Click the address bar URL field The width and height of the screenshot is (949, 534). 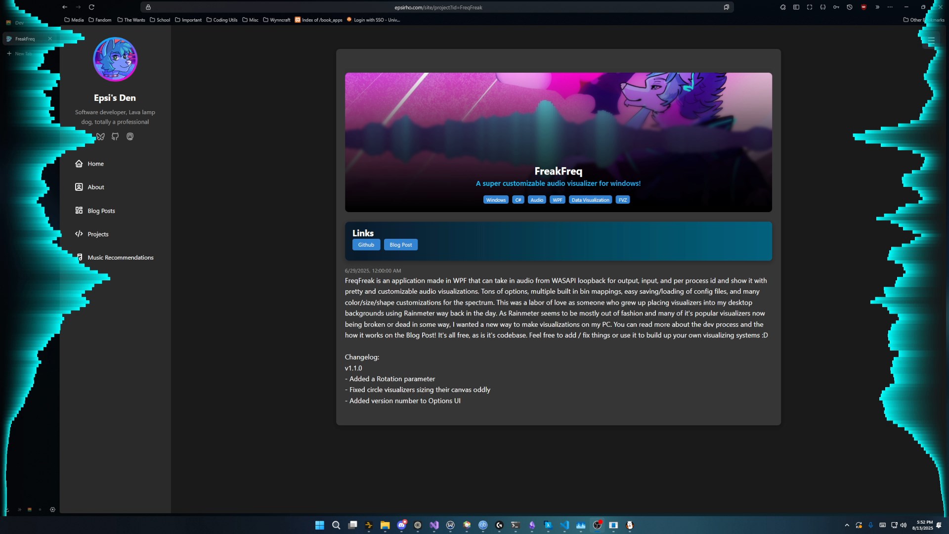coord(438,7)
